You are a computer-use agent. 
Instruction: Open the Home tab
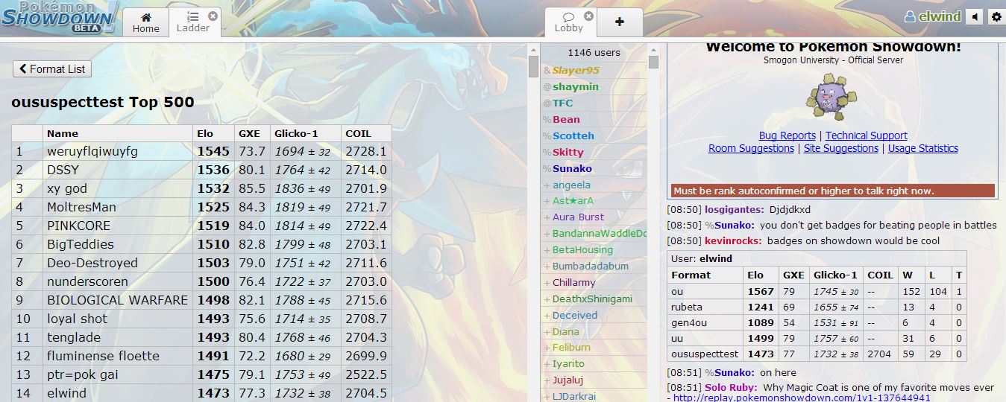coord(145,22)
